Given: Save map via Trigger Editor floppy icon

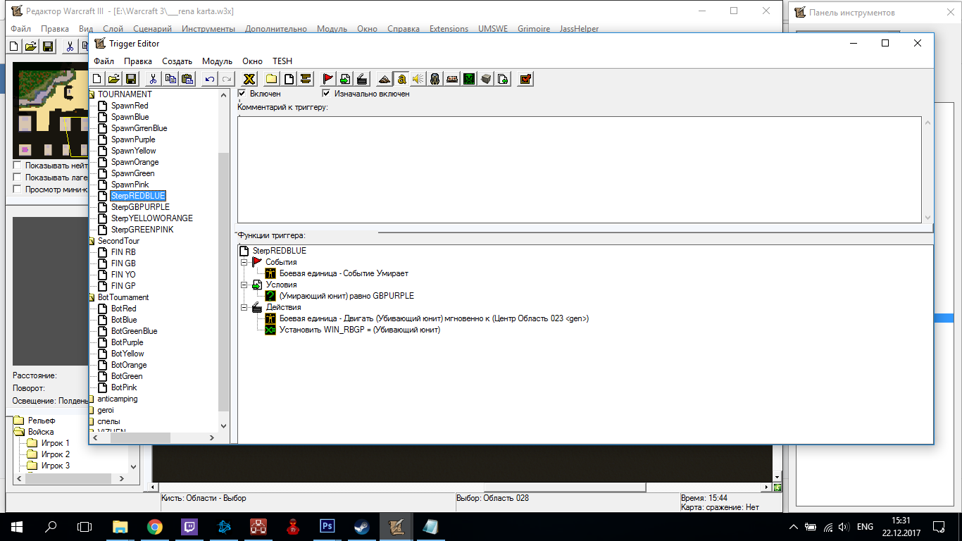Looking at the screenshot, I should coord(132,79).
